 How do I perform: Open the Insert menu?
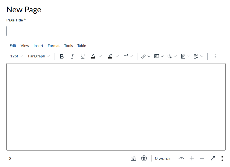pos(38,46)
